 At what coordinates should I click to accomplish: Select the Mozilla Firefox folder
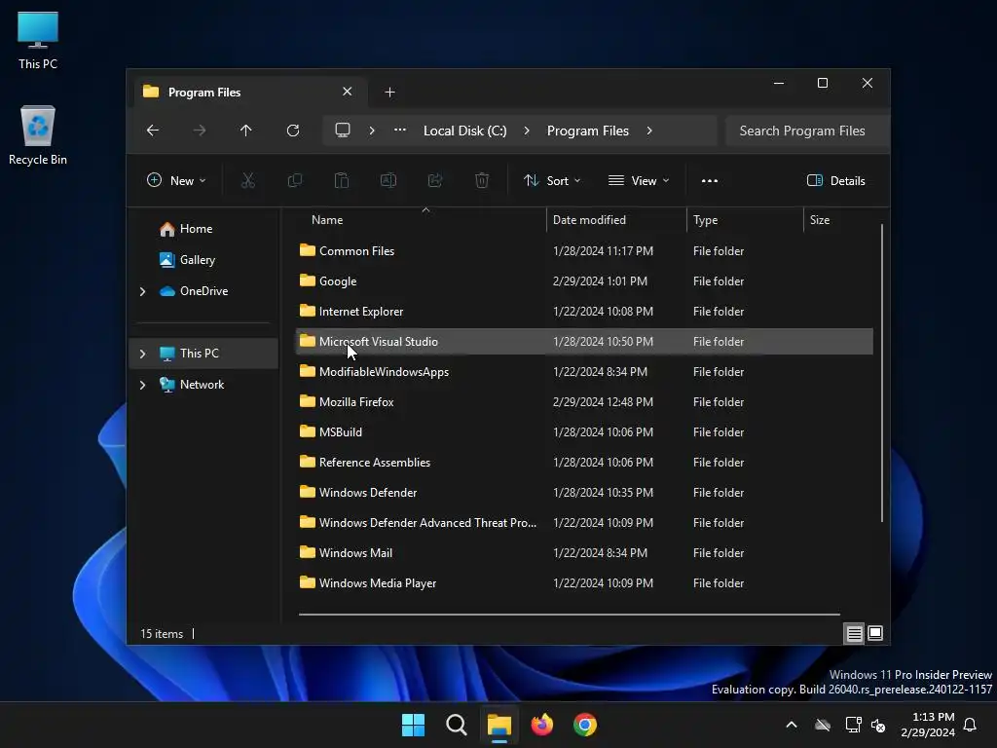click(x=584, y=402)
